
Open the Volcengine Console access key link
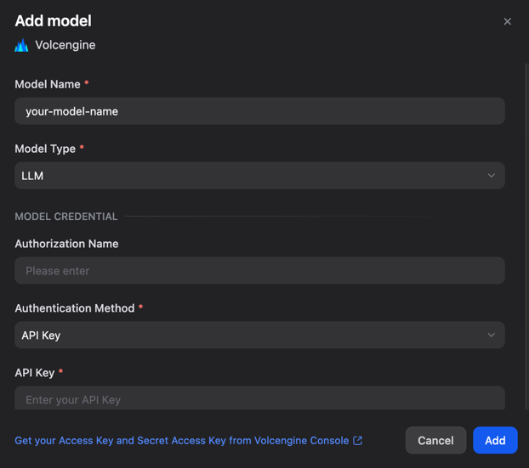pyautogui.click(x=181, y=441)
